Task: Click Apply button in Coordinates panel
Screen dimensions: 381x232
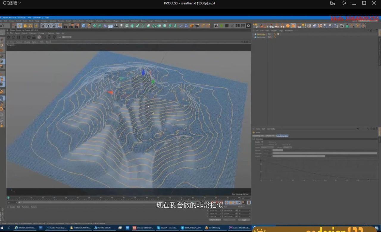Action: (x=244, y=220)
